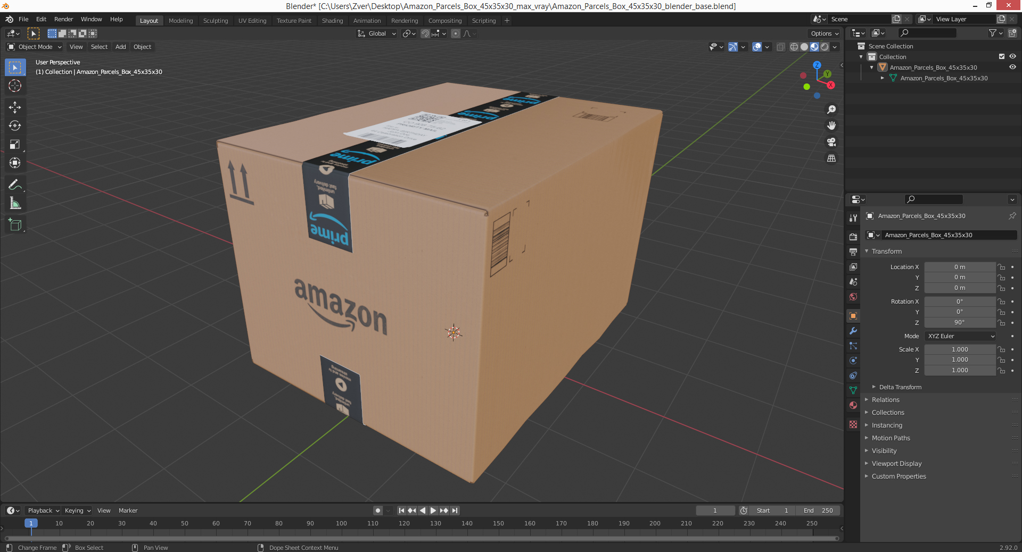Toggle camera view with camera gizmo

831,142
